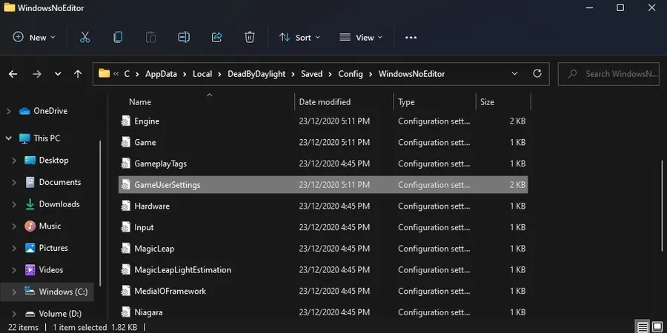Expand the Documents tree node
The height and width of the screenshot is (333, 667).
tap(14, 182)
